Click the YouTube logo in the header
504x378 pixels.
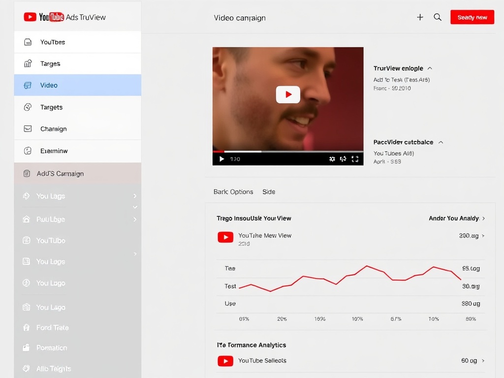coord(44,17)
